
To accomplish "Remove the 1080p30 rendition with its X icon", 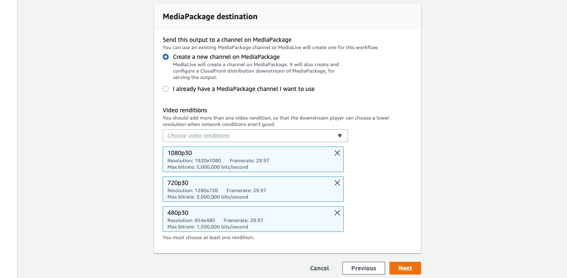I will tap(337, 153).
